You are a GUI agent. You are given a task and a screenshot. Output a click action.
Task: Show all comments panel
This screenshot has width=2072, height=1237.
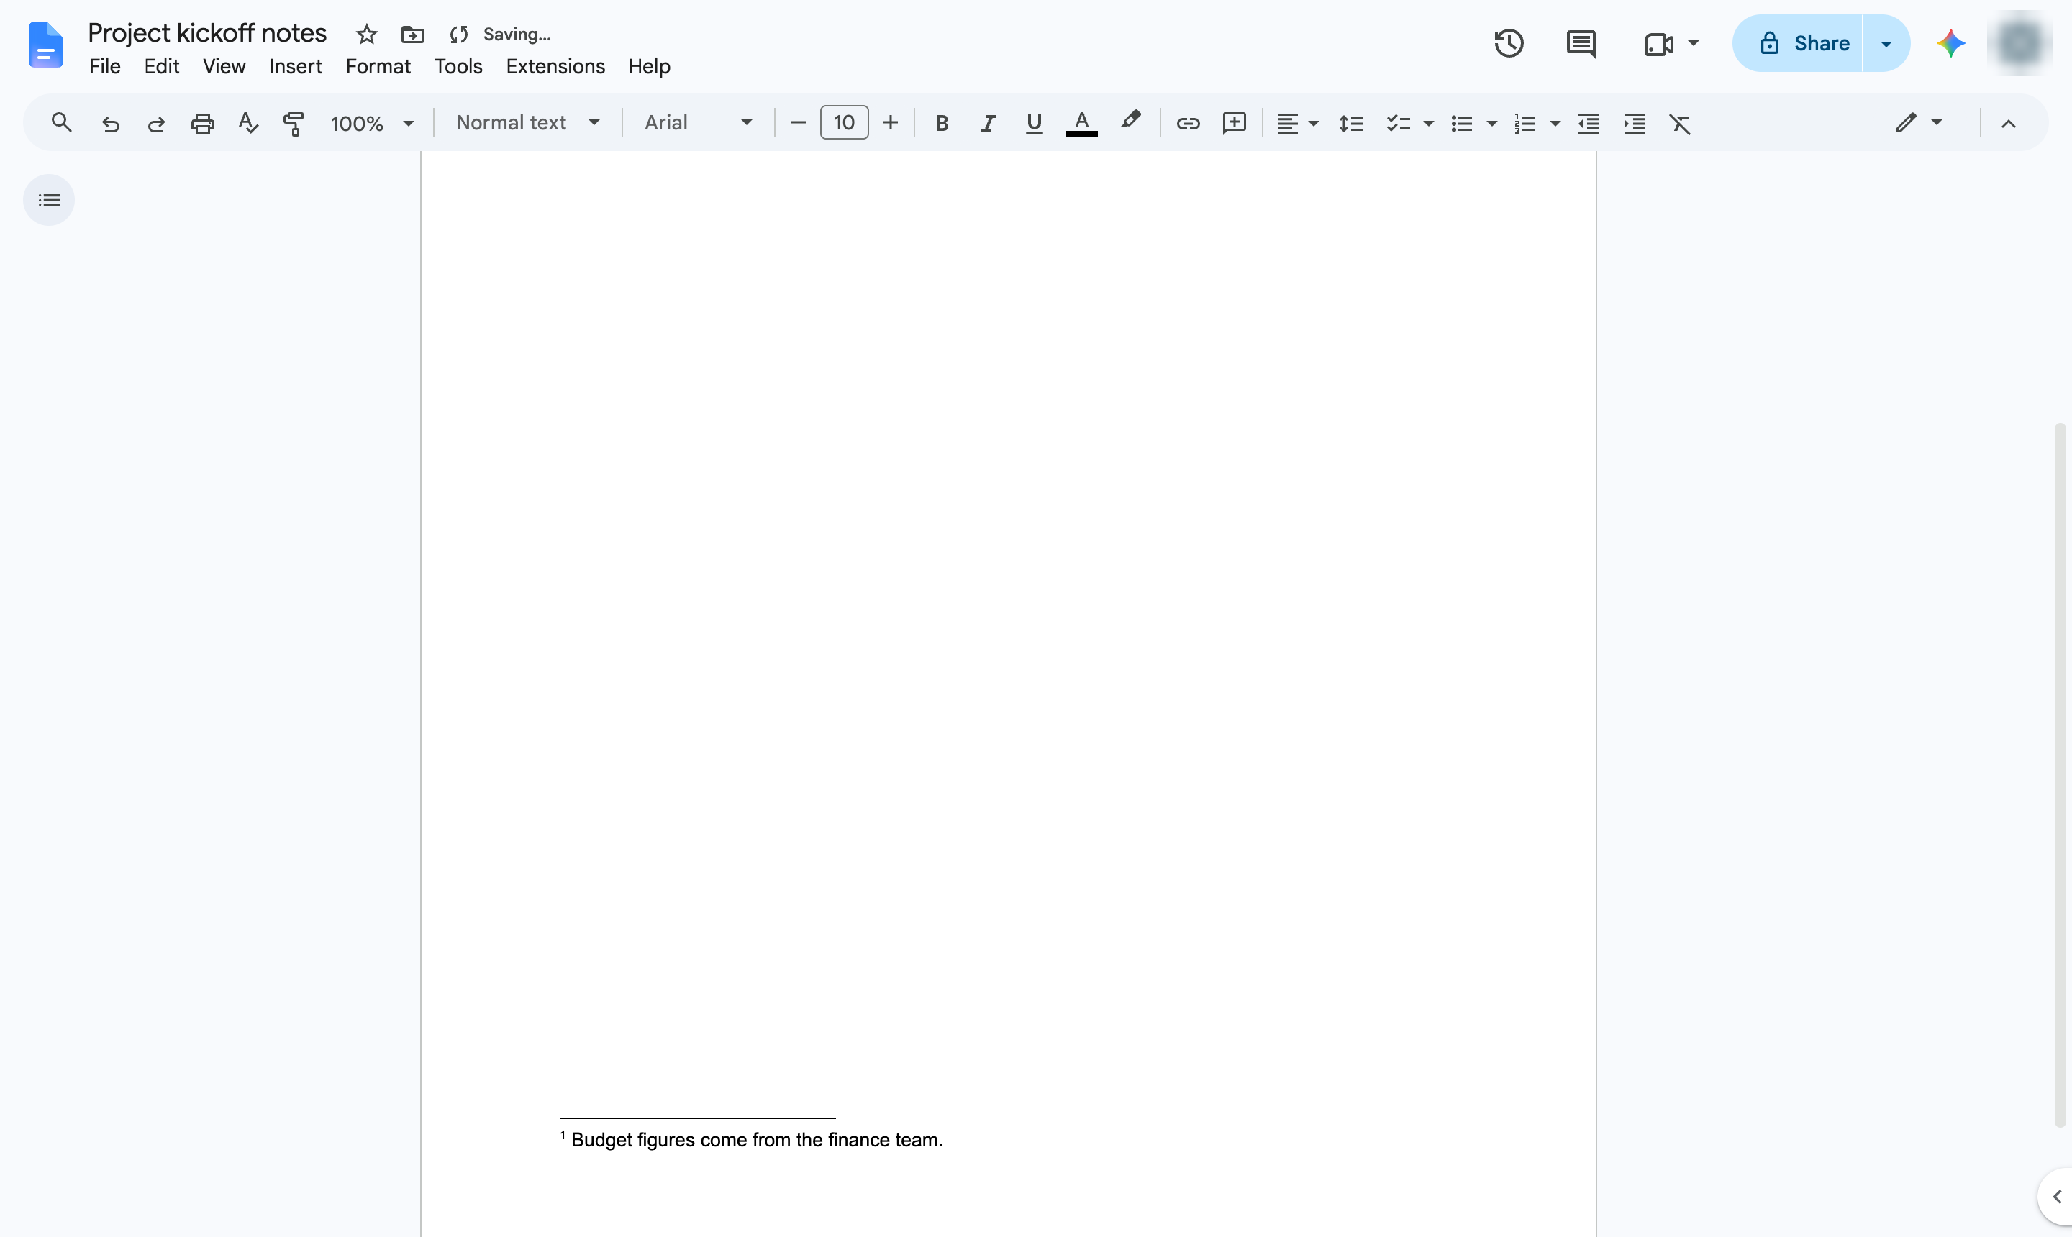(1581, 43)
